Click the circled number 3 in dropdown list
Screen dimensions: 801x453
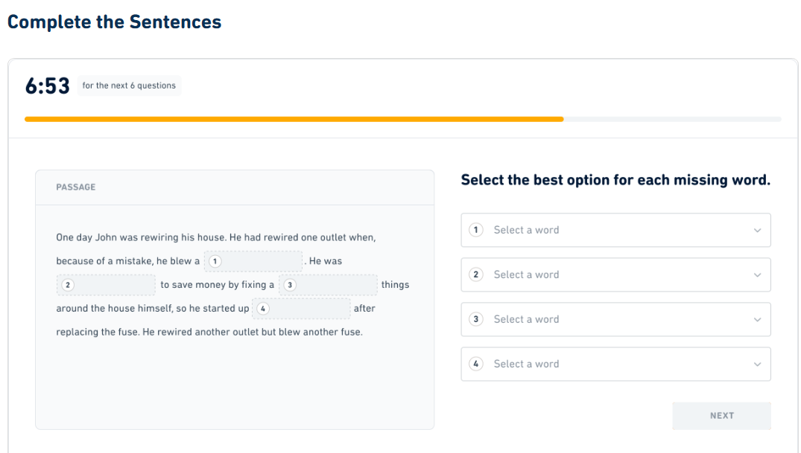pos(475,319)
